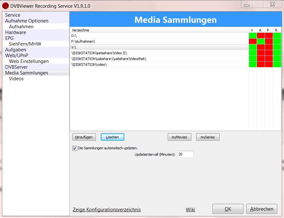Viewport: 284px width, 218px height.
Task: Toggle the A flag for F:\Aufnahmen\
Action: click(x=261, y=41)
